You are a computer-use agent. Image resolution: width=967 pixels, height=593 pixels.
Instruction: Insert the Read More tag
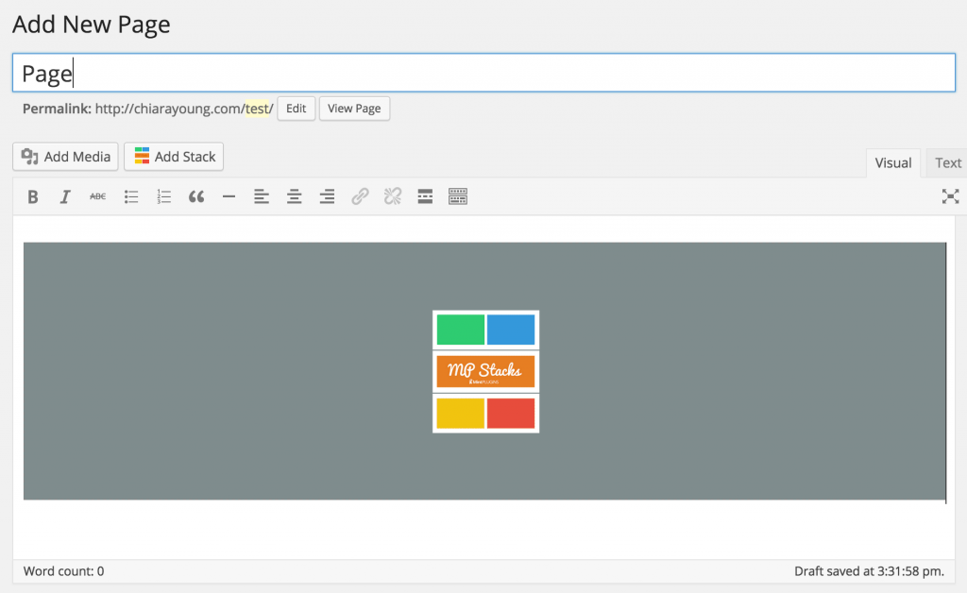tap(425, 196)
